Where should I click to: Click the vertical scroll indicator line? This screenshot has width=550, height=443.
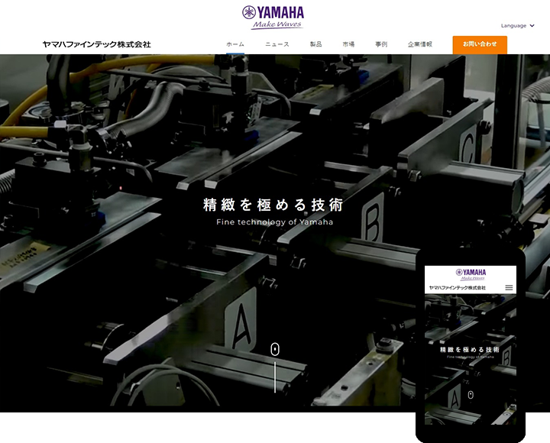275,377
